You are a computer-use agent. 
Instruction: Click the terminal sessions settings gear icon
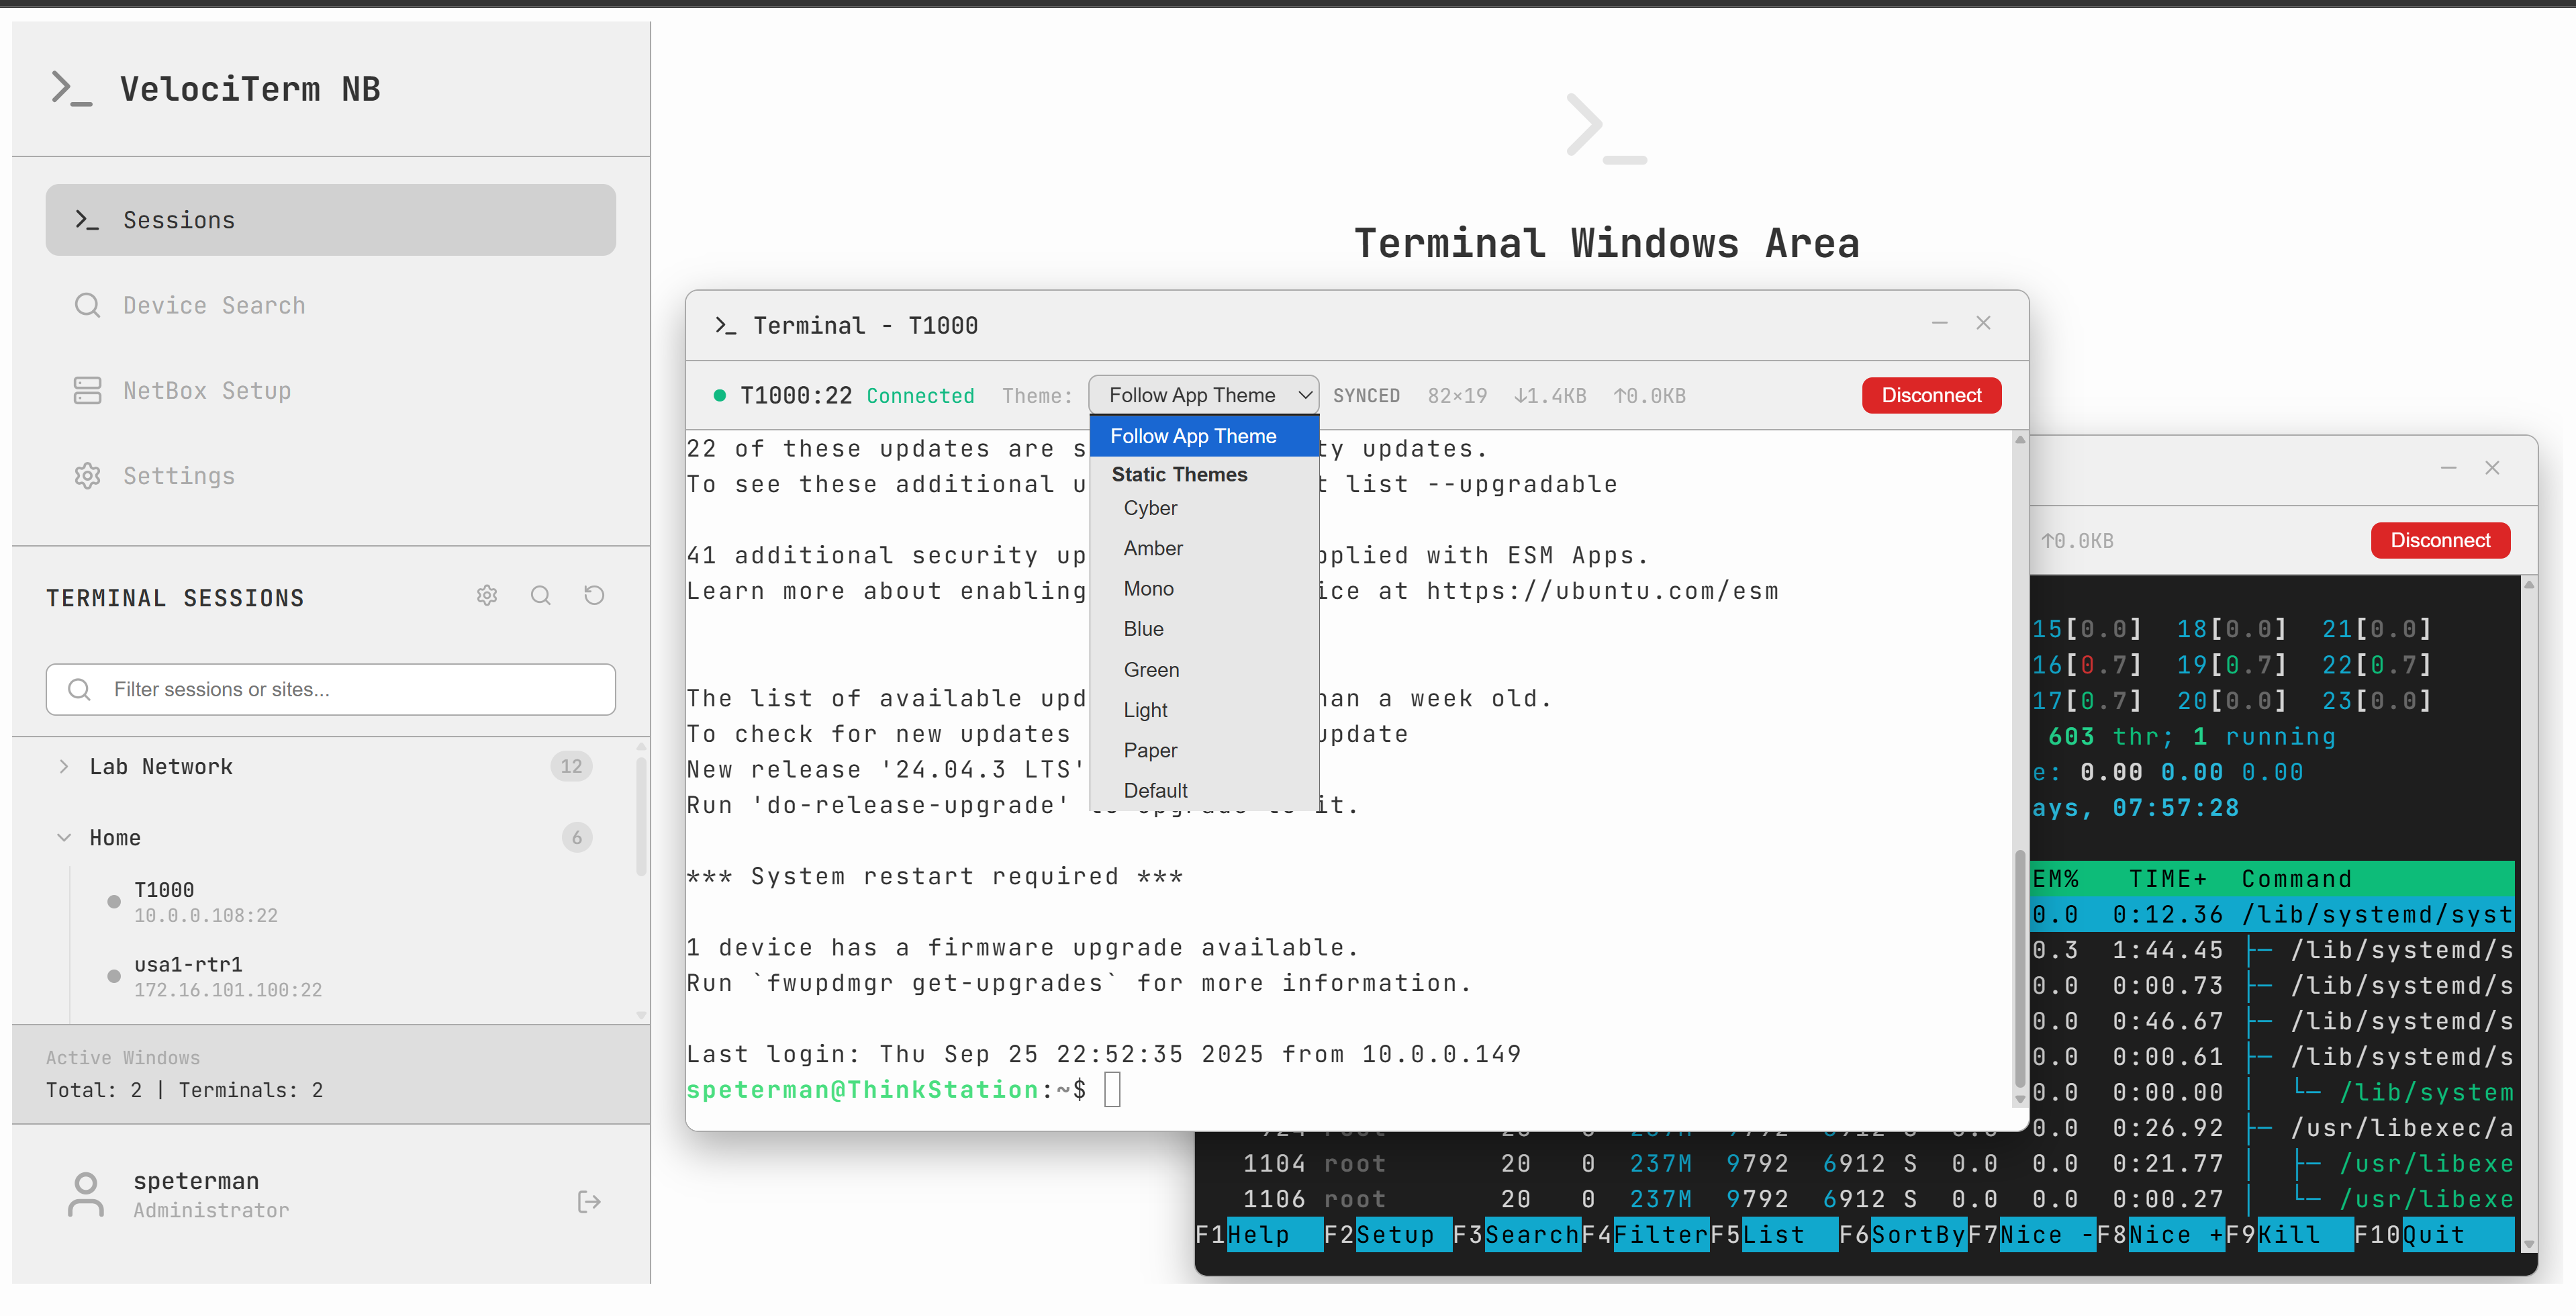click(x=487, y=596)
